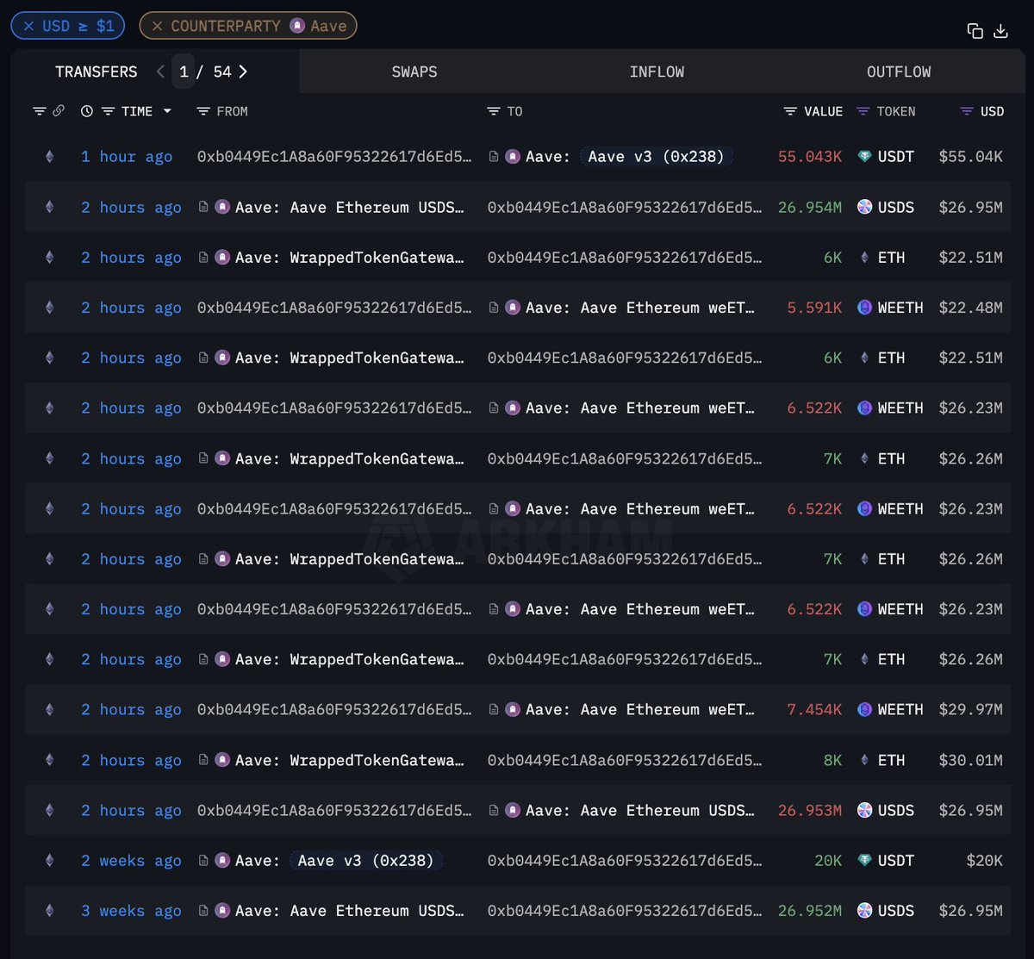
Task: Open the '2 weeks ago' transaction link
Action: (x=131, y=861)
